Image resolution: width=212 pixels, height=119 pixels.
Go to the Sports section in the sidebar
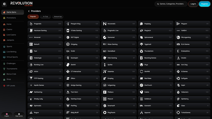(x=9, y=46)
